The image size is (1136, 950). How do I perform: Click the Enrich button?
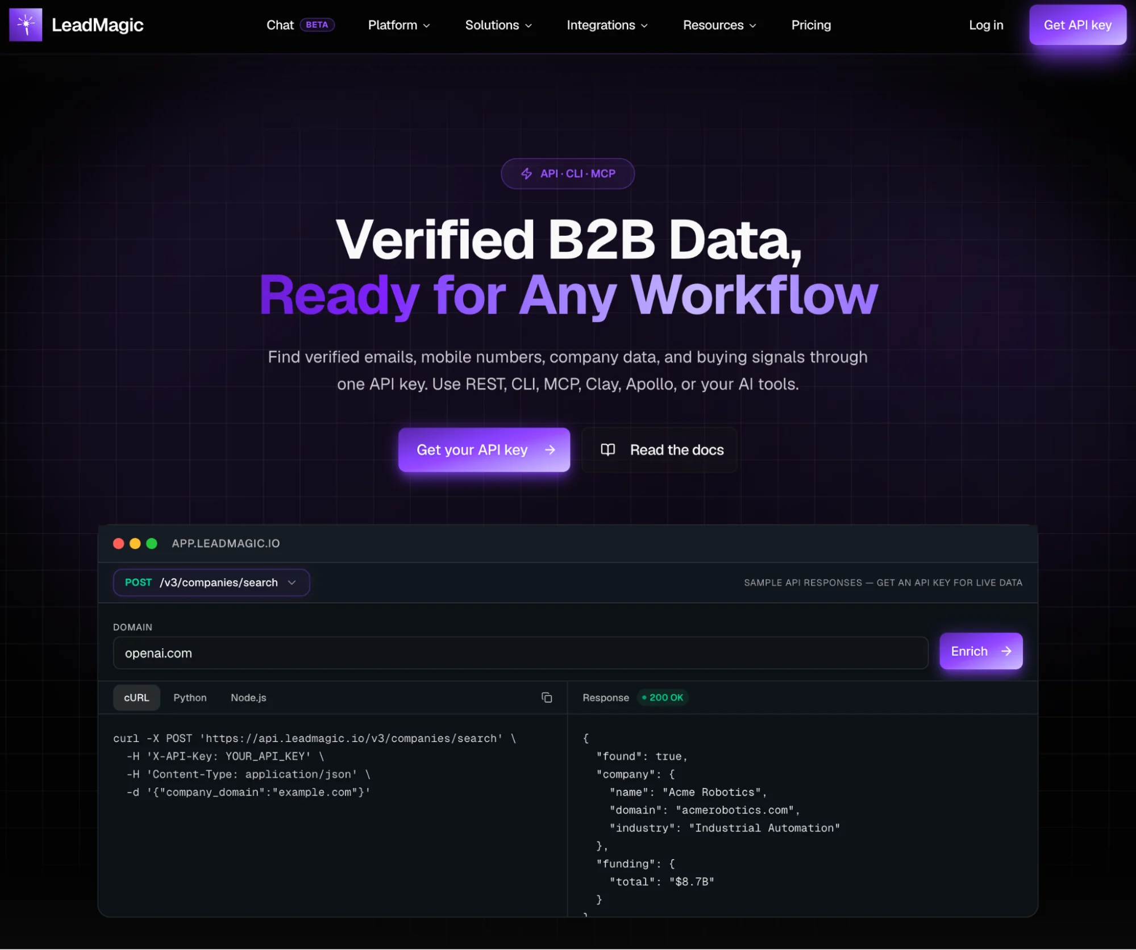point(981,651)
